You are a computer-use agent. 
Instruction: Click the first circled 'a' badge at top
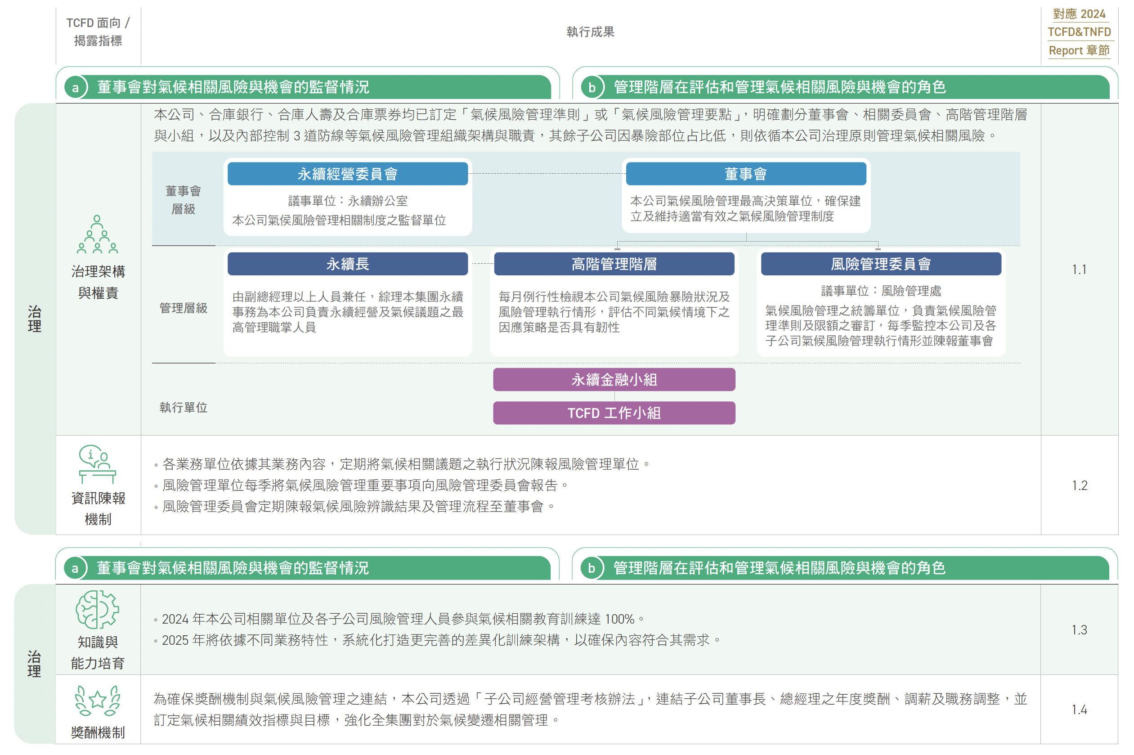click(76, 88)
